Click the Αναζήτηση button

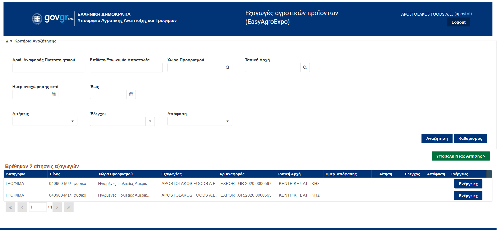coord(437,138)
